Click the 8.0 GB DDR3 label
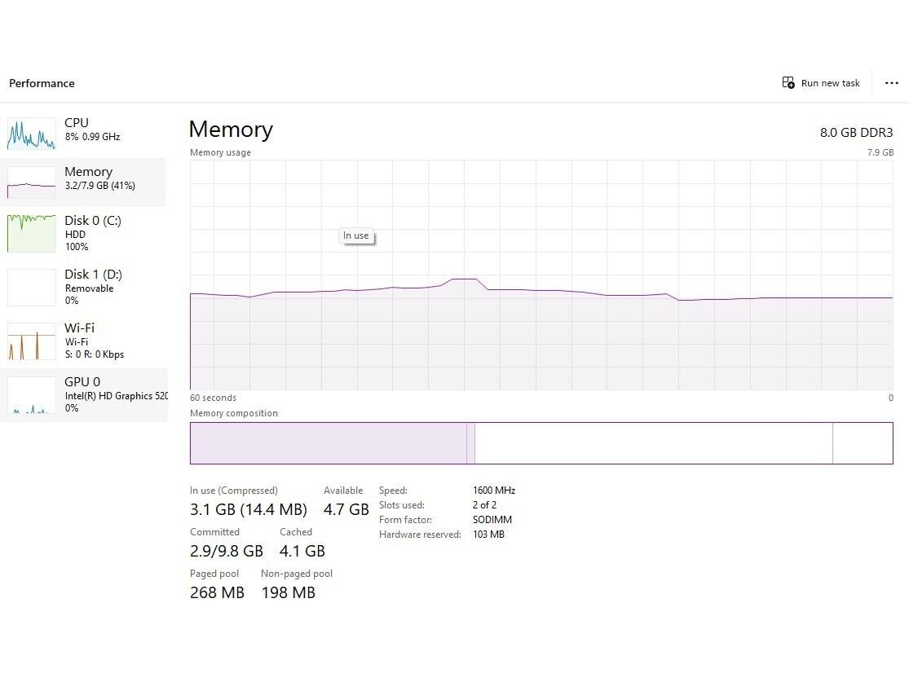Screen dimensions: 909x682 [856, 132]
